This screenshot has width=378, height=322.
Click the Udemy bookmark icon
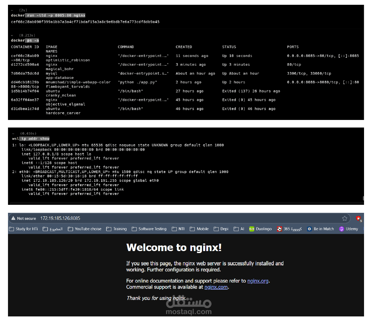click(x=342, y=229)
